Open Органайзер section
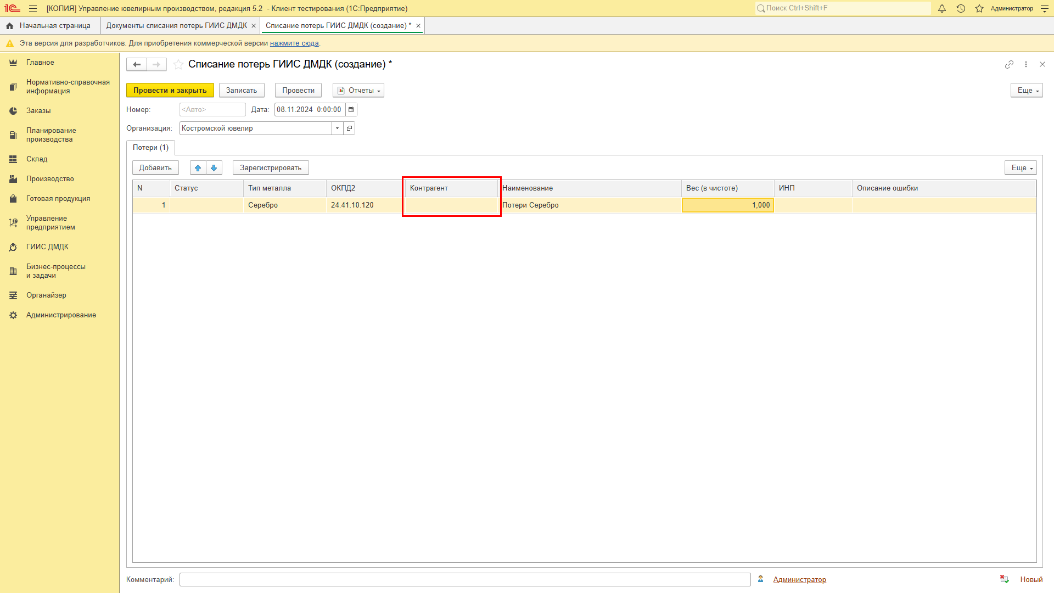The height and width of the screenshot is (593, 1054). pyautogui.click(x=59, y=295)
